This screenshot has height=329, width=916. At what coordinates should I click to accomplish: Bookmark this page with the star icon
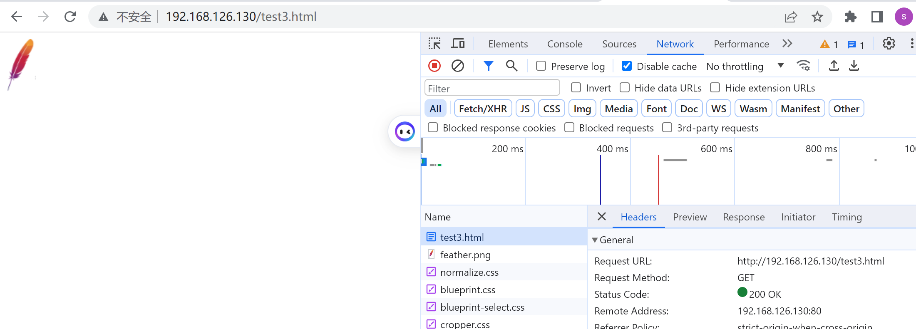(817, 17)
